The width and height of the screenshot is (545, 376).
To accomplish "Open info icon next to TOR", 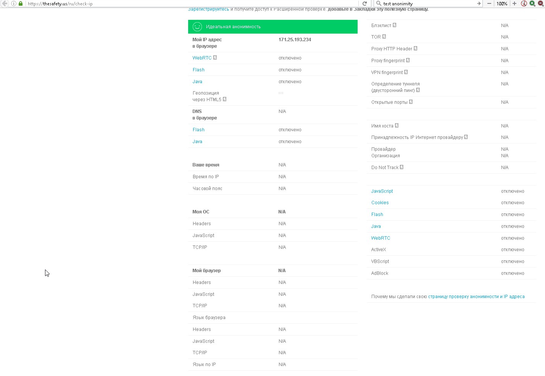I will [x=384, y=37].
